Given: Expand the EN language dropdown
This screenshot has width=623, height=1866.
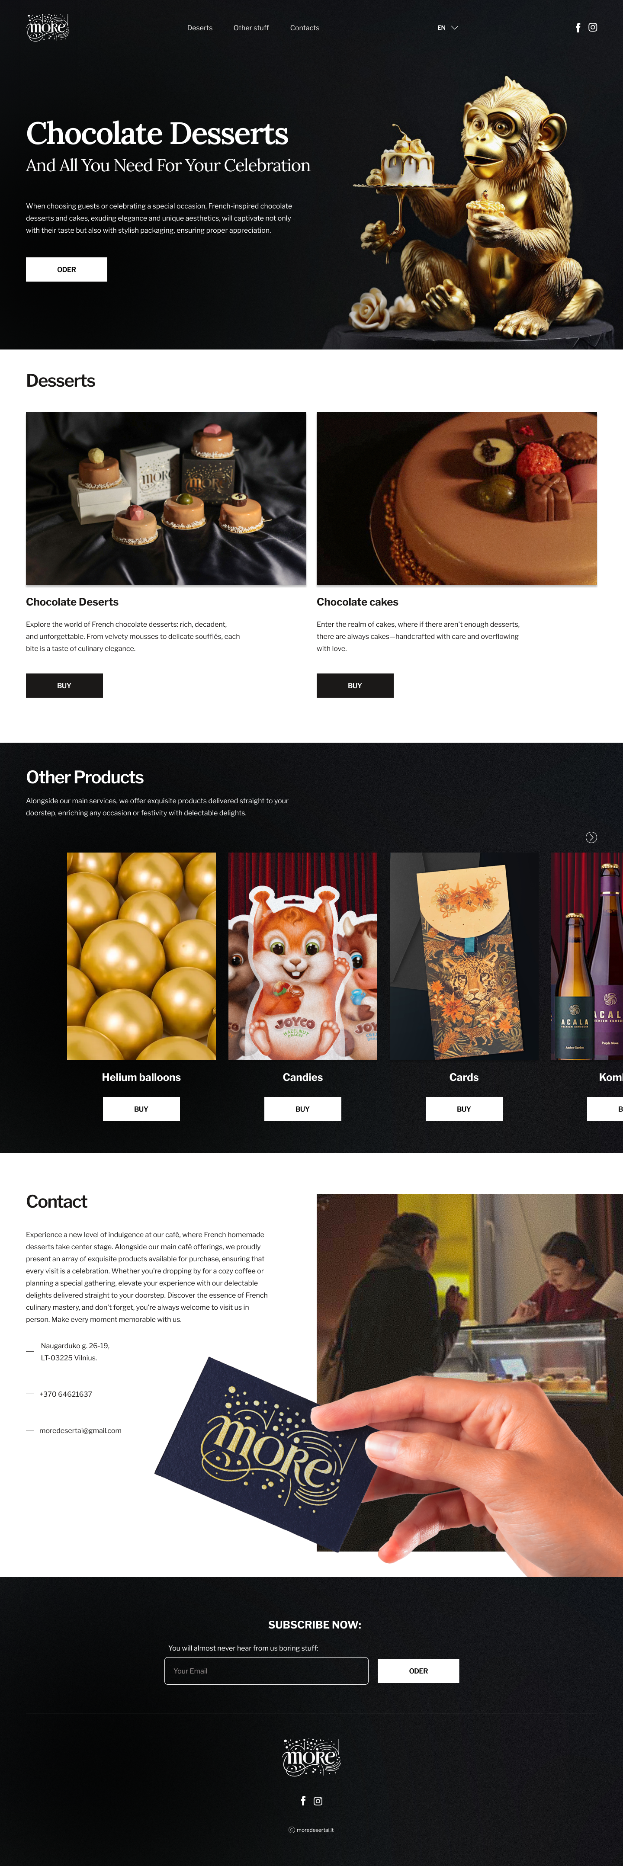Looking at the screenshot, I should point(448,28).
